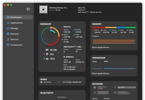Viewport: 145px width, 100px height.
Task: Click the AMD Ryzen 7 5800H header text
Action: (x=90, y=12)
